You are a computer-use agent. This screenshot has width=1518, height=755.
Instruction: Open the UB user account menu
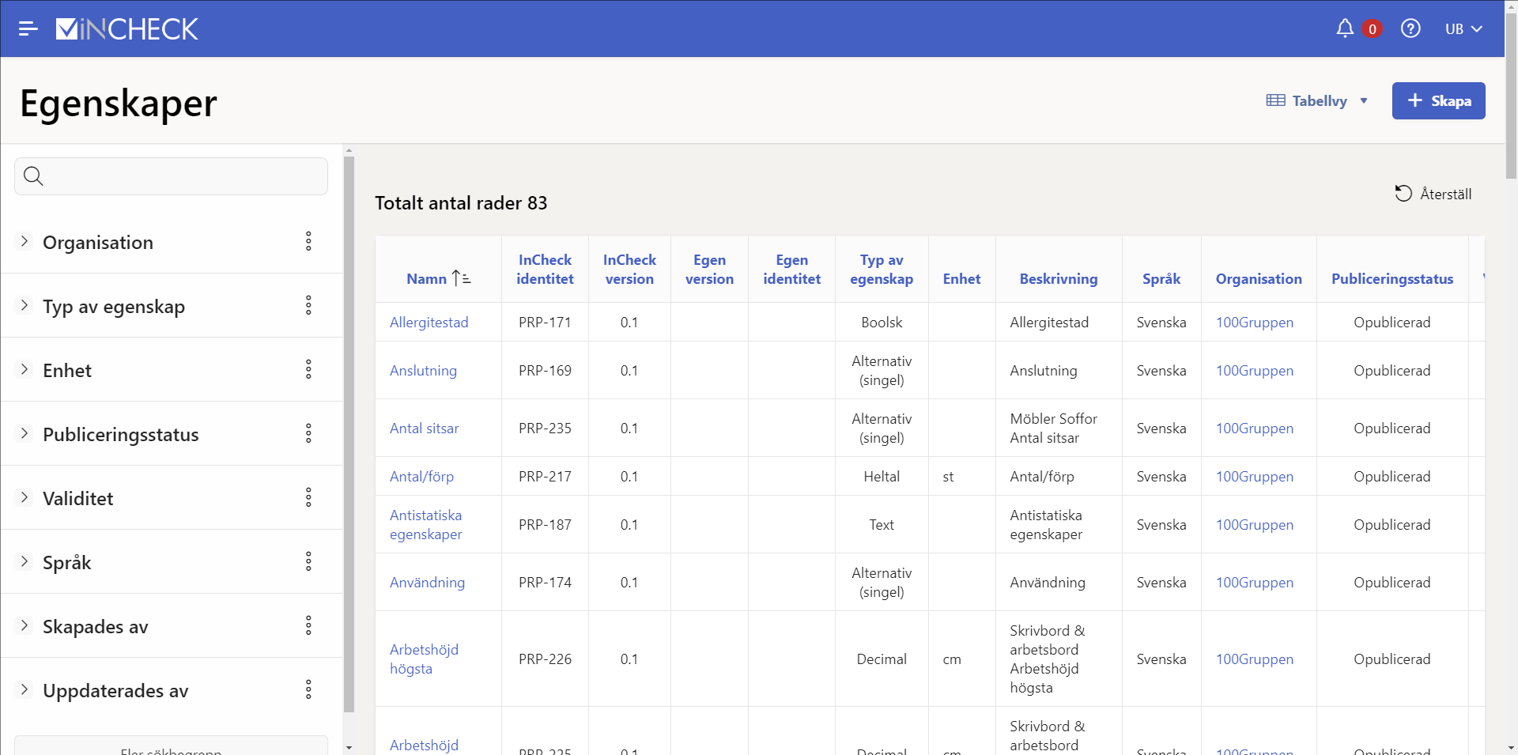click(1463, 29)
